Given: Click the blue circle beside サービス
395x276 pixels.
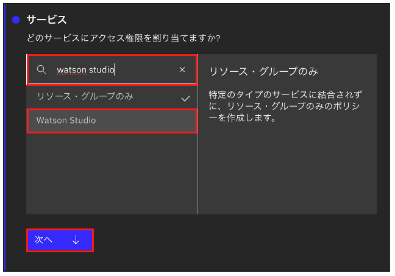Looking at the screenshot, I should pos(16,20).
